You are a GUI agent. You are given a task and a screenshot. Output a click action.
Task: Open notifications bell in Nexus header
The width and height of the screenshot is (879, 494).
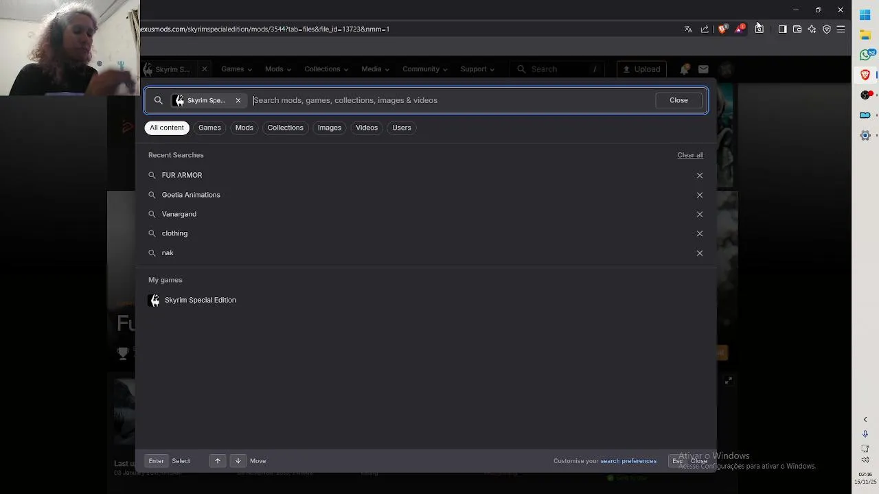click(x=685, y=69)
